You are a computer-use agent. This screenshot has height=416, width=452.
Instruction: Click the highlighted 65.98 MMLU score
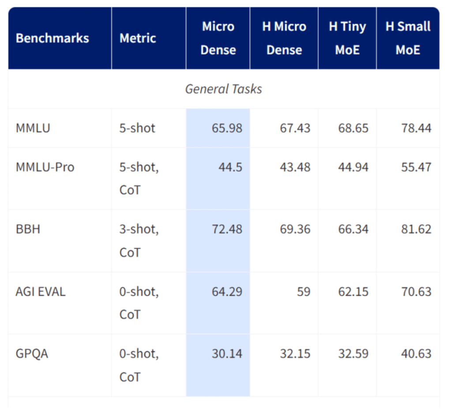tap(227, 128)
